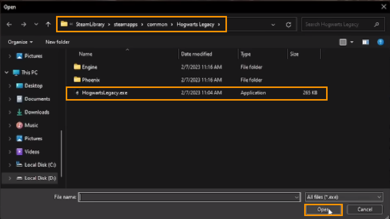Select Local Disk (C:)
Image resolution: width=390 pixels, height=219 pixels.
coord(40,165)
